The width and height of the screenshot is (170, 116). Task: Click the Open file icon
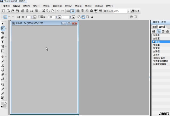tap(13, 11)
